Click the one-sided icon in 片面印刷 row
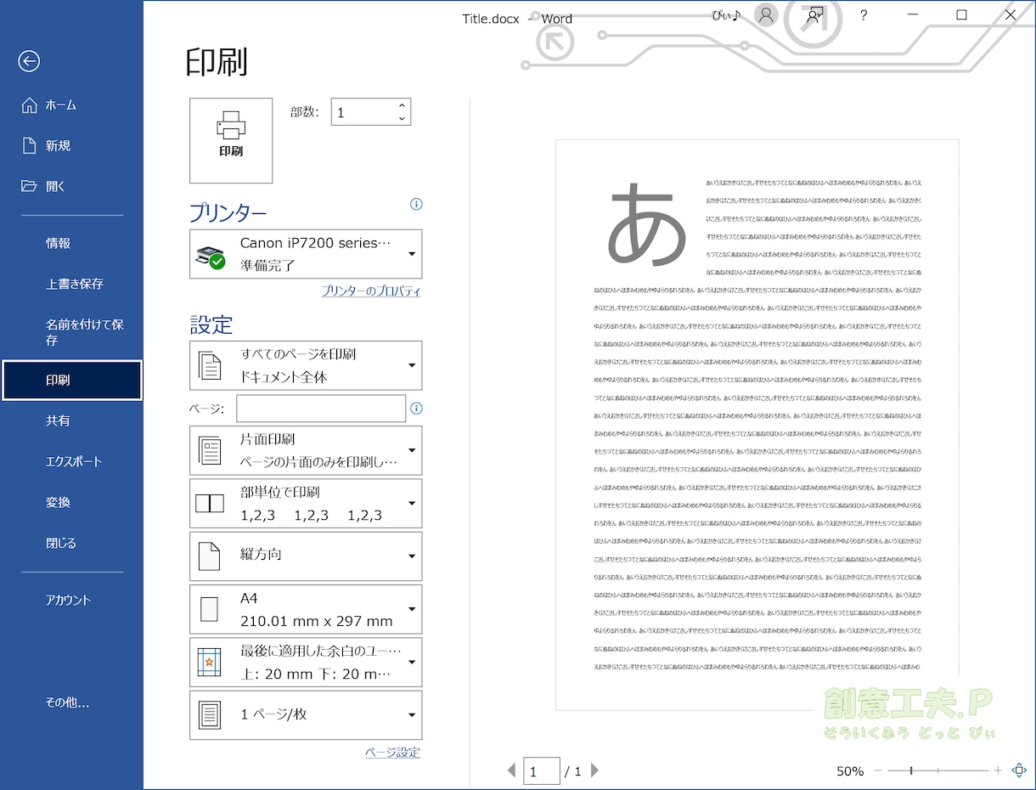The image size is (1036, 790). [209, 450]
